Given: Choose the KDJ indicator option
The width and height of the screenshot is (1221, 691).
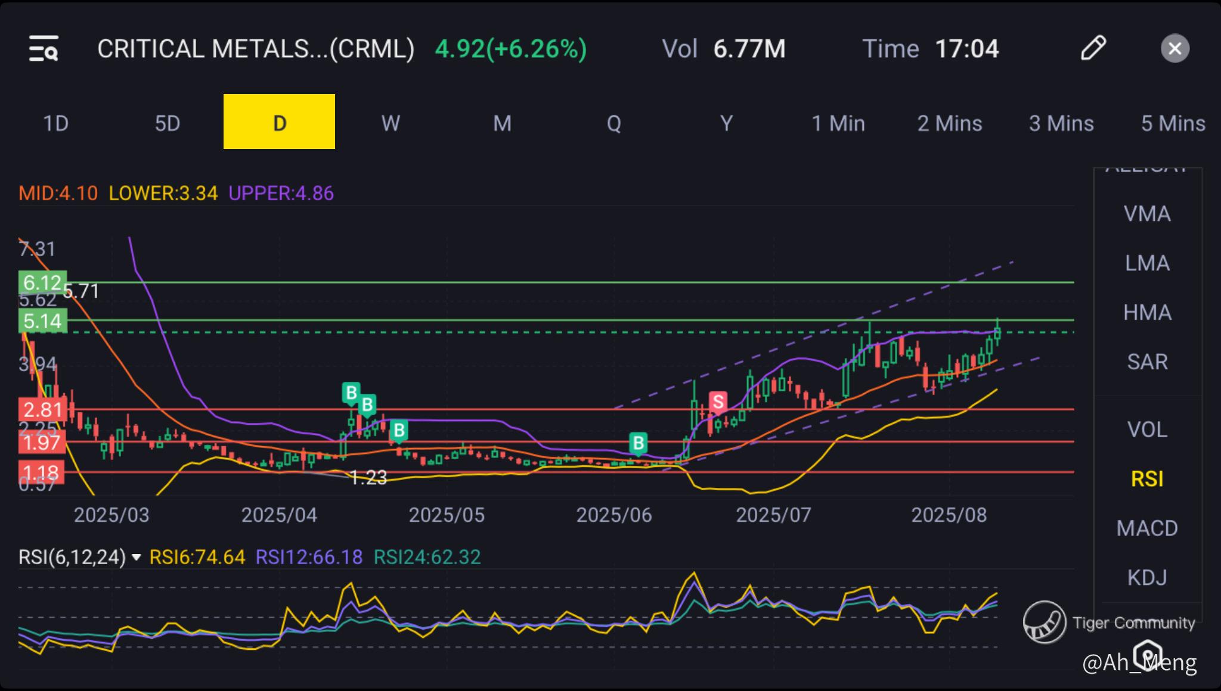Looking at the screenshot, I should pos(1147,577).
